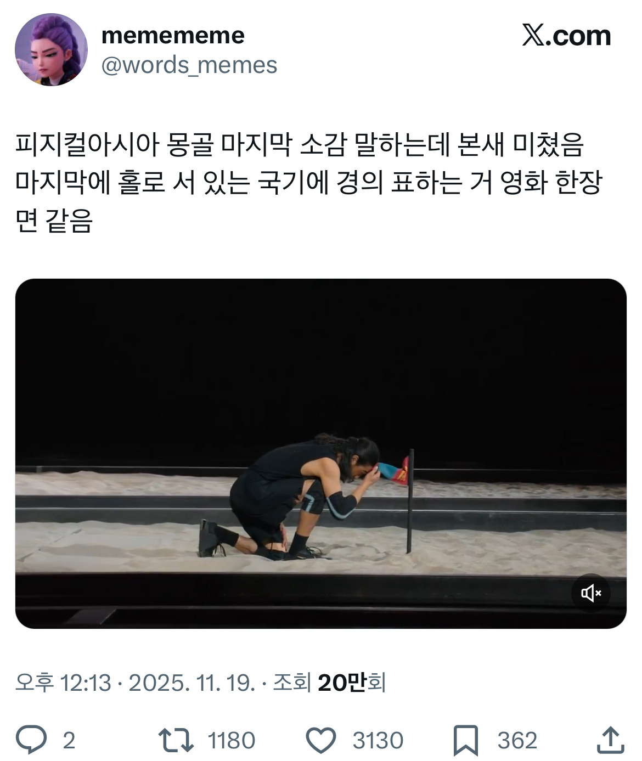This screenshot has height=761, width=642.
Task: Play the kneeling athlete video
Action: click(x=320, y=454)
